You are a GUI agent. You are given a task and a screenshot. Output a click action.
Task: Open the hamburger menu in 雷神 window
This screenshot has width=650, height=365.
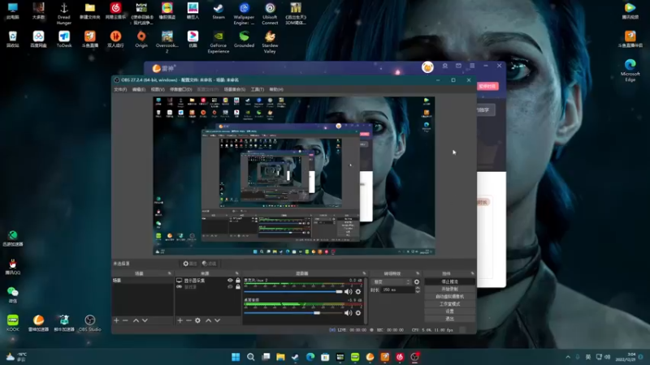tap(472, 66)
